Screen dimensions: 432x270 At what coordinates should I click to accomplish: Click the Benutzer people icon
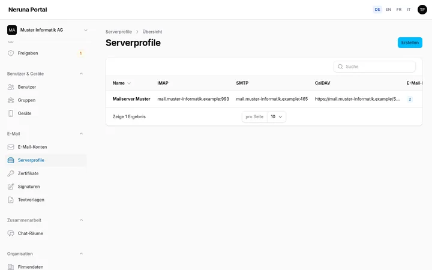[x=11, y=87]
